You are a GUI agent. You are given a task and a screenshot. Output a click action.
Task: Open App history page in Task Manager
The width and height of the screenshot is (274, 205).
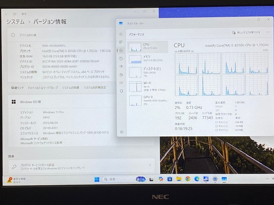[x=121, y=59]
